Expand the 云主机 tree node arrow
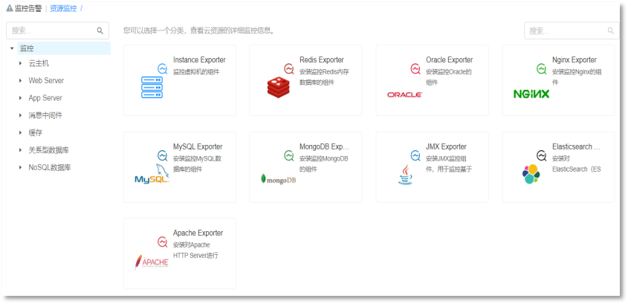Viewport: 628px width, 304px height. point(20,63)
